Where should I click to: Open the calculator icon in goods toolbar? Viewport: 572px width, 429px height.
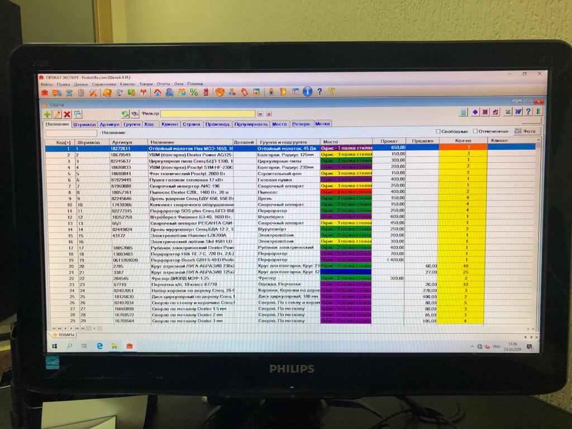[464, 112]
